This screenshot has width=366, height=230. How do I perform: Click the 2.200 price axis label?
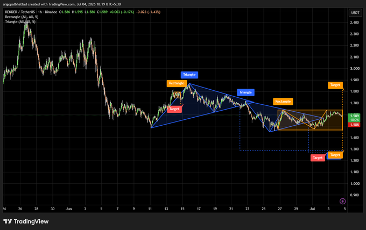355,46
